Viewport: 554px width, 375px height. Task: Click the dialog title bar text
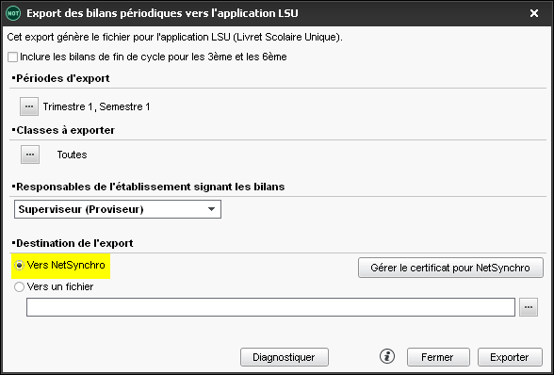[x=162, y=13]
